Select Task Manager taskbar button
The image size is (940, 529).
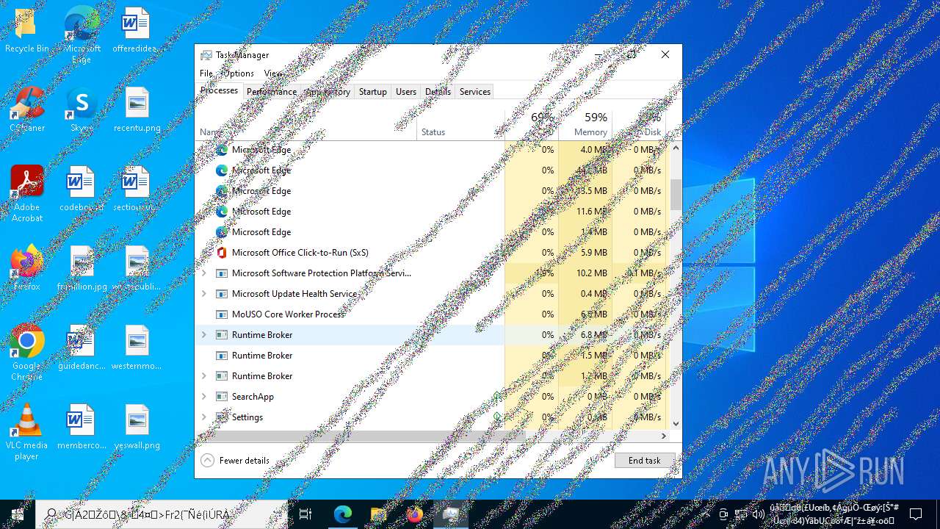pos(451,514)
